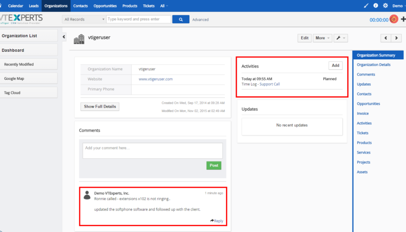Click the vtigeruser organization name value
The width and height of the screenshot is (406, 232).
(x=147, y=69)
